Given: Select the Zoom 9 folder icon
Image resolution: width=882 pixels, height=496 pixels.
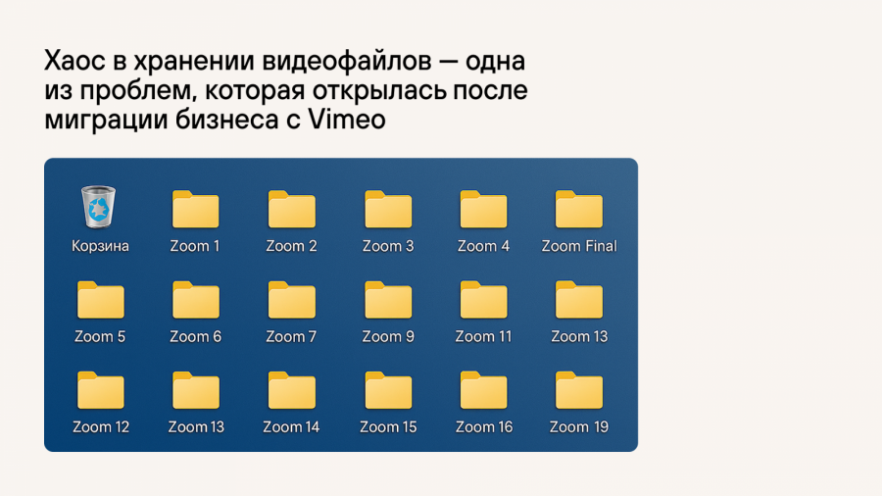Looking at the screenshot, I should coord(388,300).
